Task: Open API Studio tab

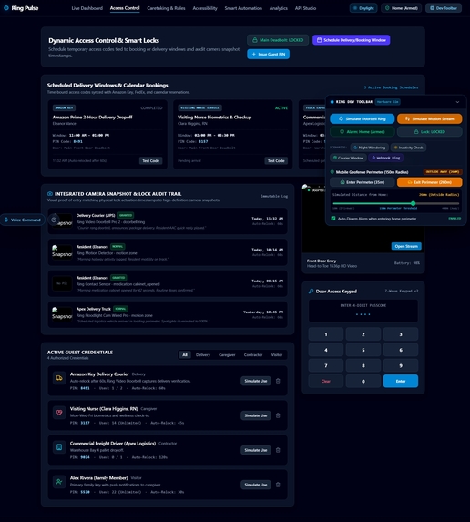Action: coord(305,8)
